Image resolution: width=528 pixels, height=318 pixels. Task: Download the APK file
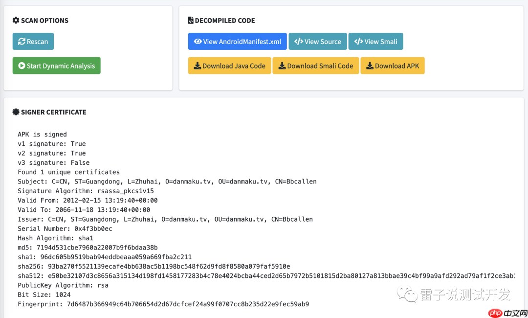pyautogui.click(x=392, y=66)
